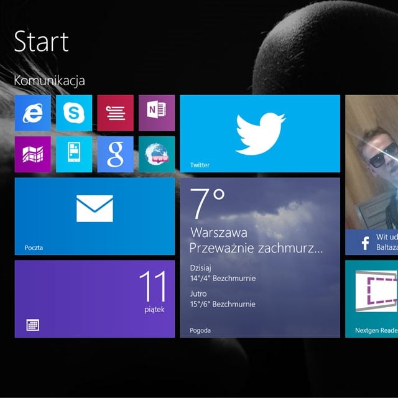Open the OneNote tile
Viewport: 398px width, 398px height.
click(x=156, y=113)
